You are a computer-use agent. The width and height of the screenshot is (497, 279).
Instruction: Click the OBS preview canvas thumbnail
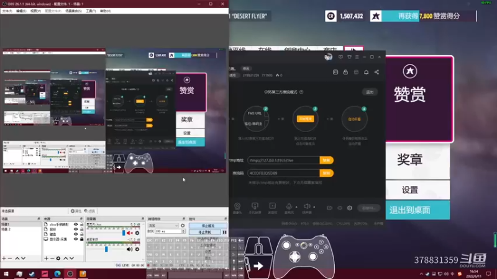(x=114, y=110)
